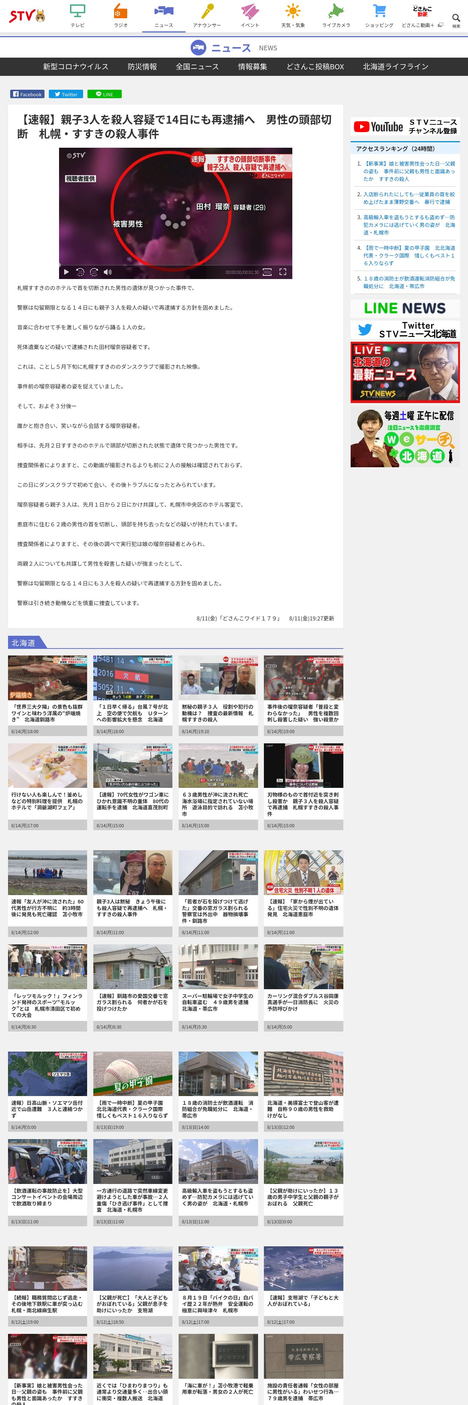Open the ラジオ section icon

[120, 11]
